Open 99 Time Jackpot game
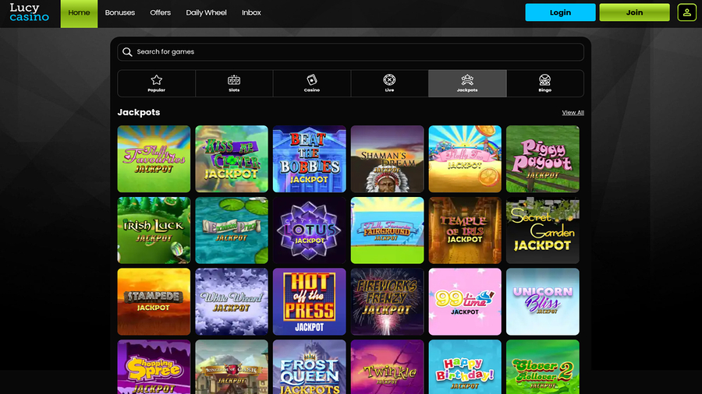This screenshot has width=702, height=394. [465, 302]
